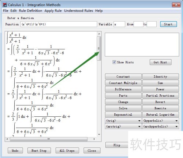Apply the Sum rule
183x158 pixels.
[160, 83]
